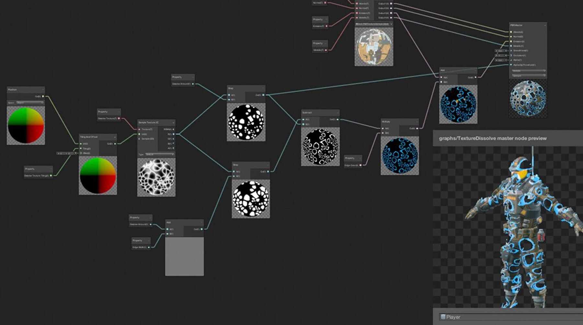The height and width of the screenshot is (325, 583).
Task: Click the Multiply node's Out port
Action: pyautogui.click(x=417, y=128)
